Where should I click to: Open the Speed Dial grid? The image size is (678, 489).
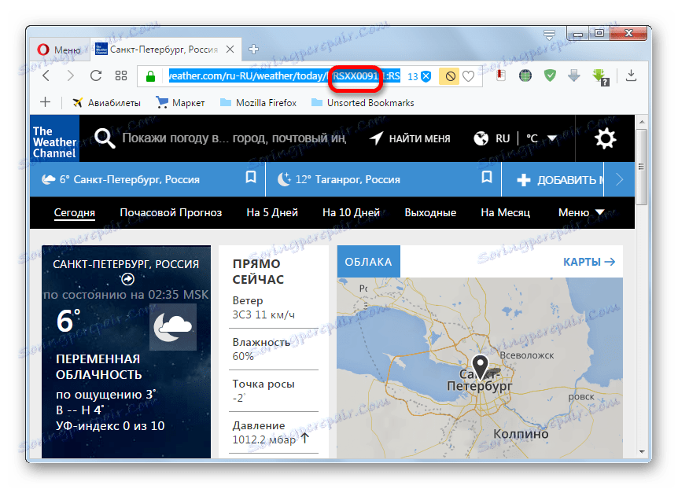click(x=121, y=75)
